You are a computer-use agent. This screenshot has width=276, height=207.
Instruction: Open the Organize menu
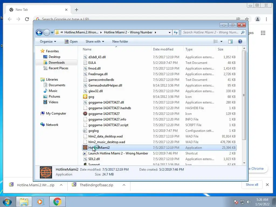click(48, 42)
